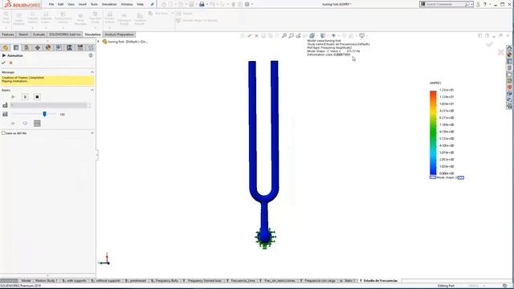Screen dimensions: 514x289
Task: Expand the Save as AVI file section
Action: 92,133
